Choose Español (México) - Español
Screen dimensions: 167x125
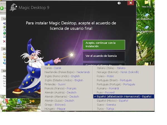112,101
